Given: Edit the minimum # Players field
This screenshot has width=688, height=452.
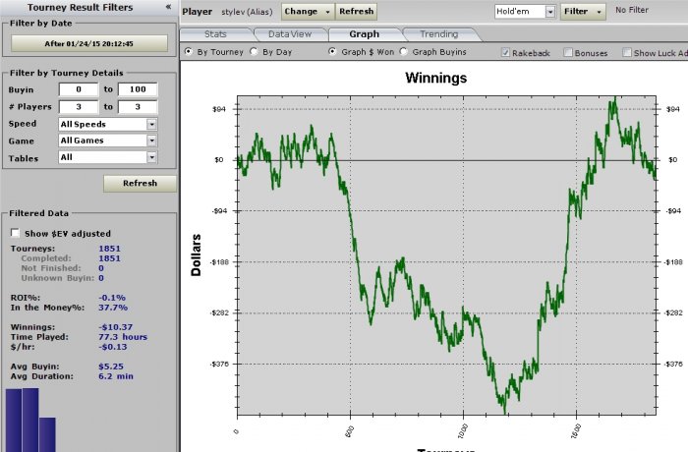Looking at the screenshot, I should (x=79, y=107).
